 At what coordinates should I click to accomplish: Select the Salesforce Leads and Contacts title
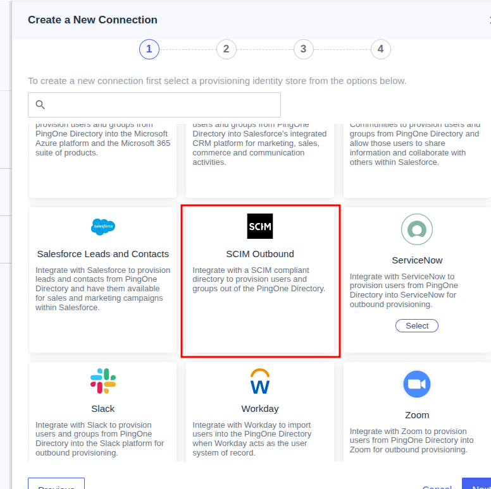[x=103, y=254]
